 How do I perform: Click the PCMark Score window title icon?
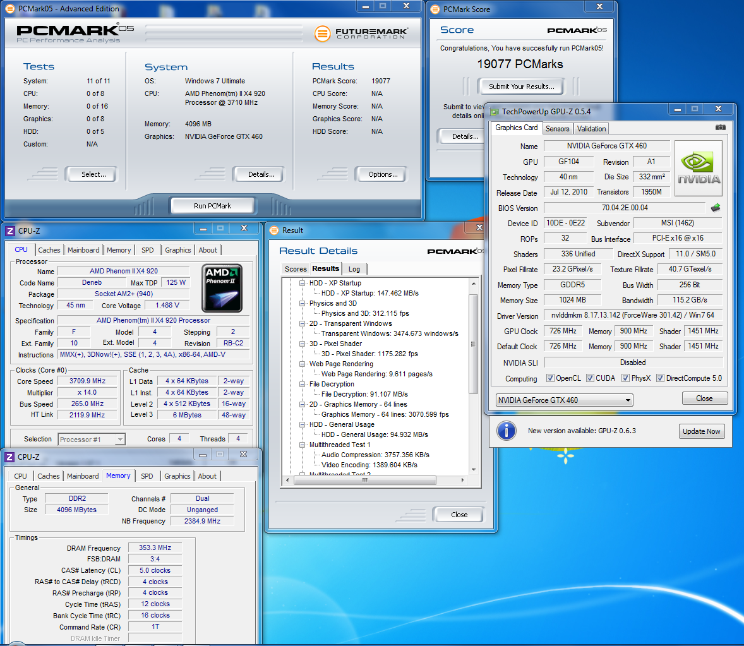435,9
